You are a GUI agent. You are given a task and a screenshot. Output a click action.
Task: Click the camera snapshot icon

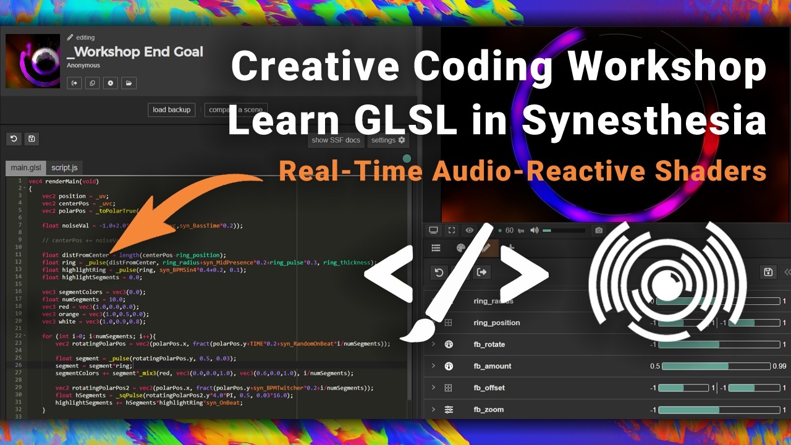click(x=598, y=231)
